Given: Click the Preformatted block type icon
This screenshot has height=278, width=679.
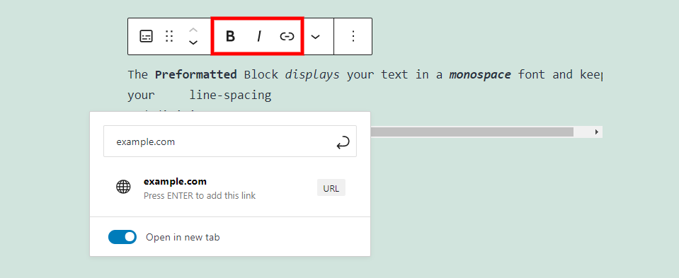Looking at the screenshot, I should pos(147,36).
